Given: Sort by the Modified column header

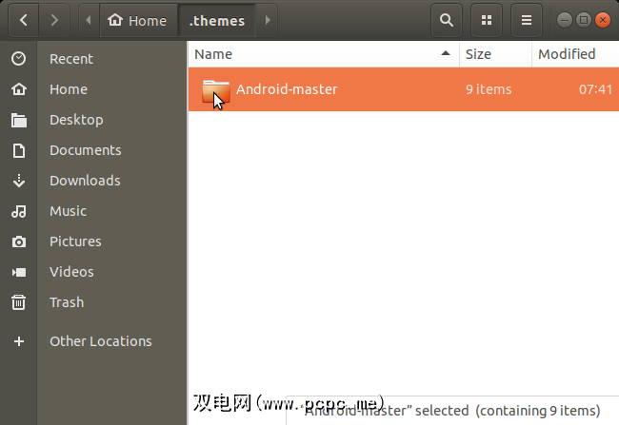Looking at the screenshot, I should [575, 54].
